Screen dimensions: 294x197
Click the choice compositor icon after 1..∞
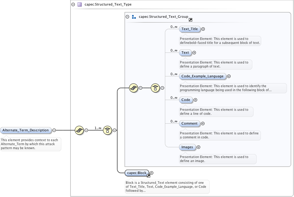107,130
